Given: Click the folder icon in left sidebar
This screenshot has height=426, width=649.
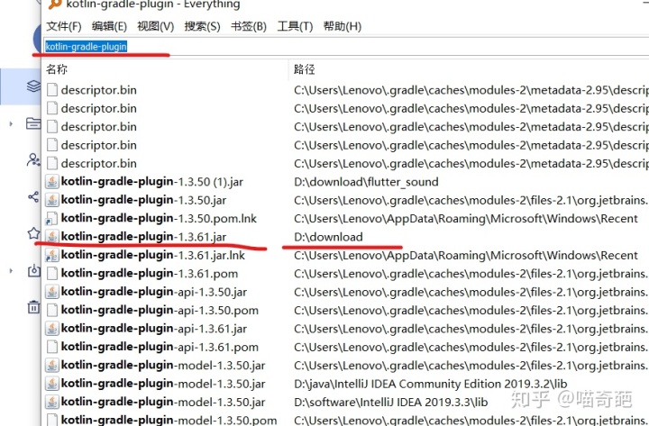Looking at the screenshot, I should 33,123.
